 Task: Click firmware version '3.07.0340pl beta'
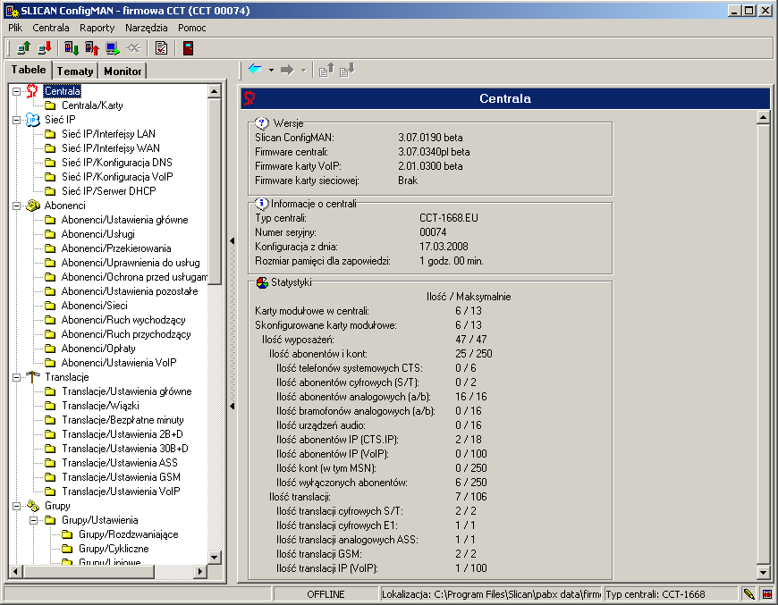click(434, 152)
